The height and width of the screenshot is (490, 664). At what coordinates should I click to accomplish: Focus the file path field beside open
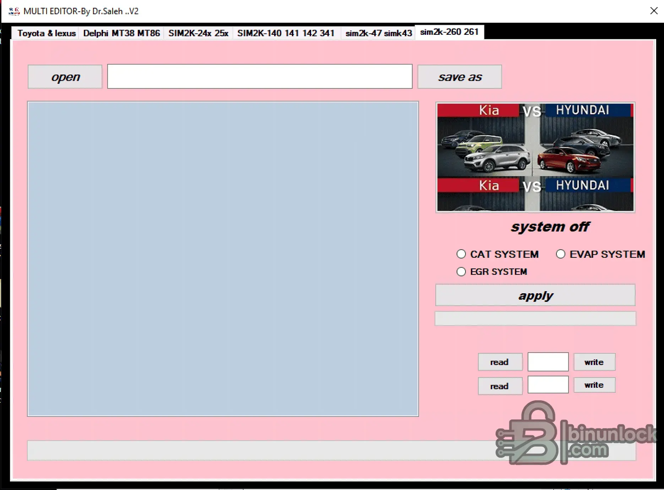[260, 76]
